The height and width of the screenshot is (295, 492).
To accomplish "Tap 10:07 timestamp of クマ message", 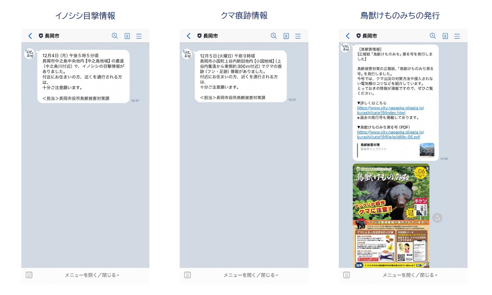I will [292, 100].
